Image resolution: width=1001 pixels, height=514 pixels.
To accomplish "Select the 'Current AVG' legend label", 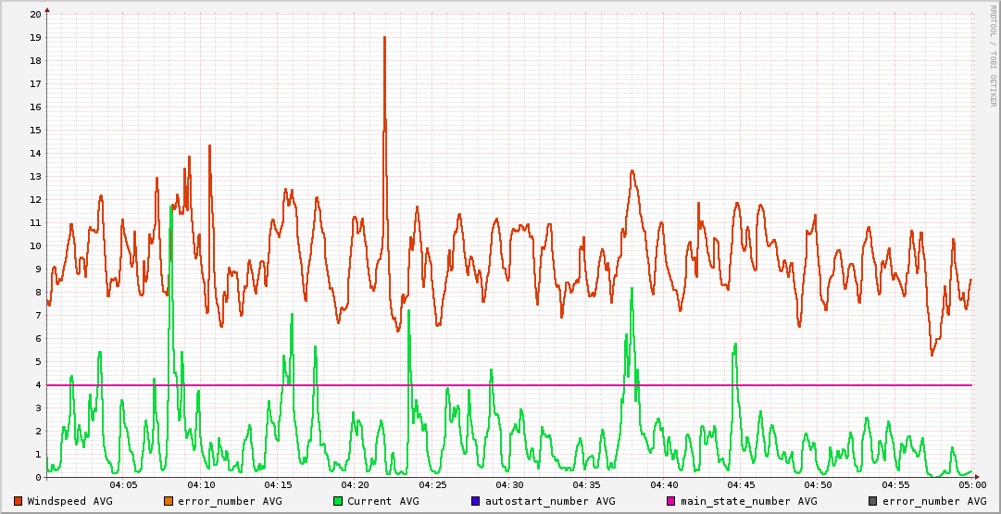I will coord(383,502).
